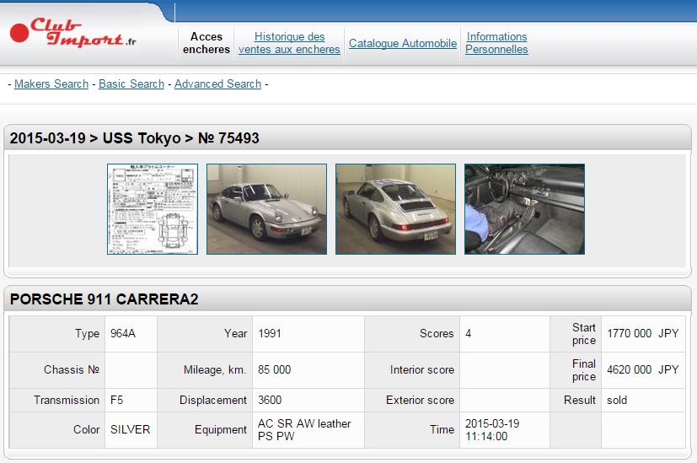The image size is (697, 463).
Task: Click the start price value 1770 000
Action: (x=629, y=333)
